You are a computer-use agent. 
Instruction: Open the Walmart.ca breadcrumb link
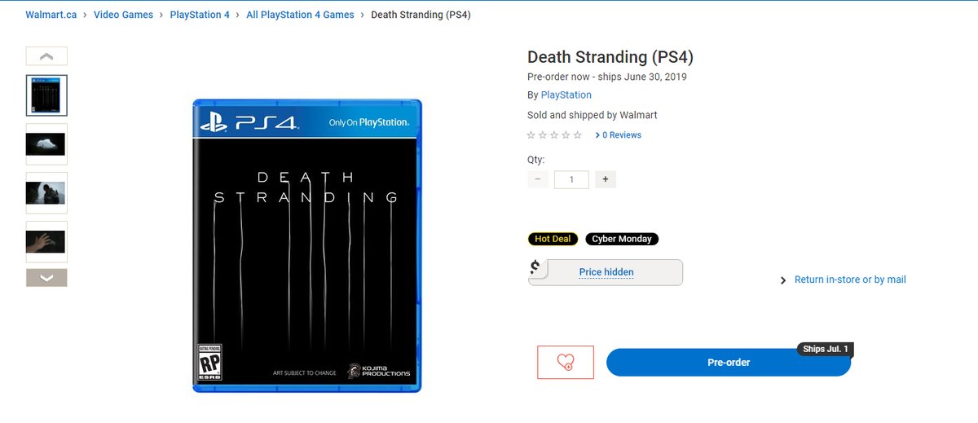51,15
